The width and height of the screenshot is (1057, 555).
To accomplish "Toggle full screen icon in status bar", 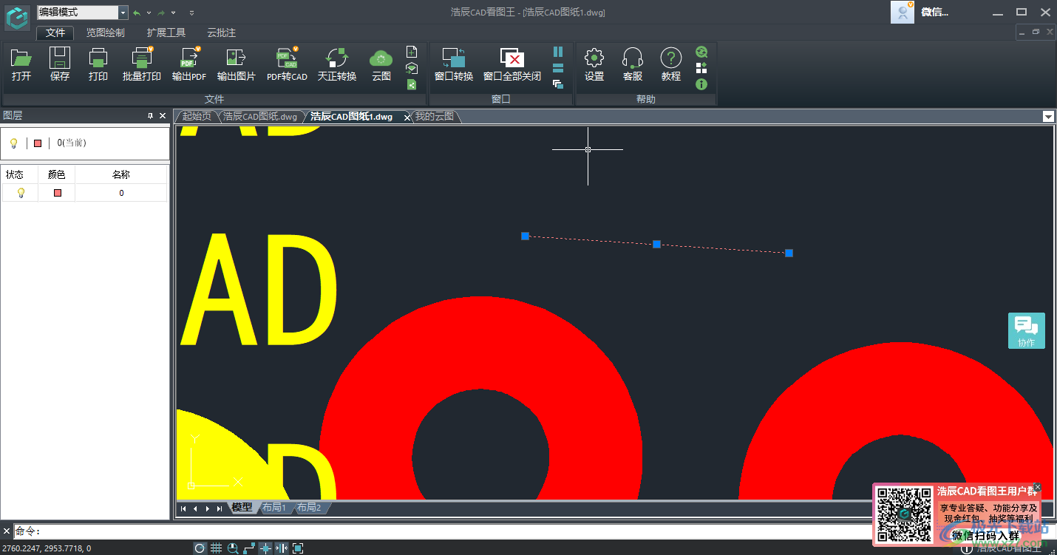I will coord(298,548).
